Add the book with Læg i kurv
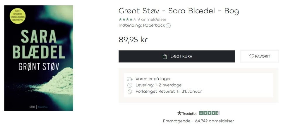Viewport: 281px width, 127px height. pos(177,56)
